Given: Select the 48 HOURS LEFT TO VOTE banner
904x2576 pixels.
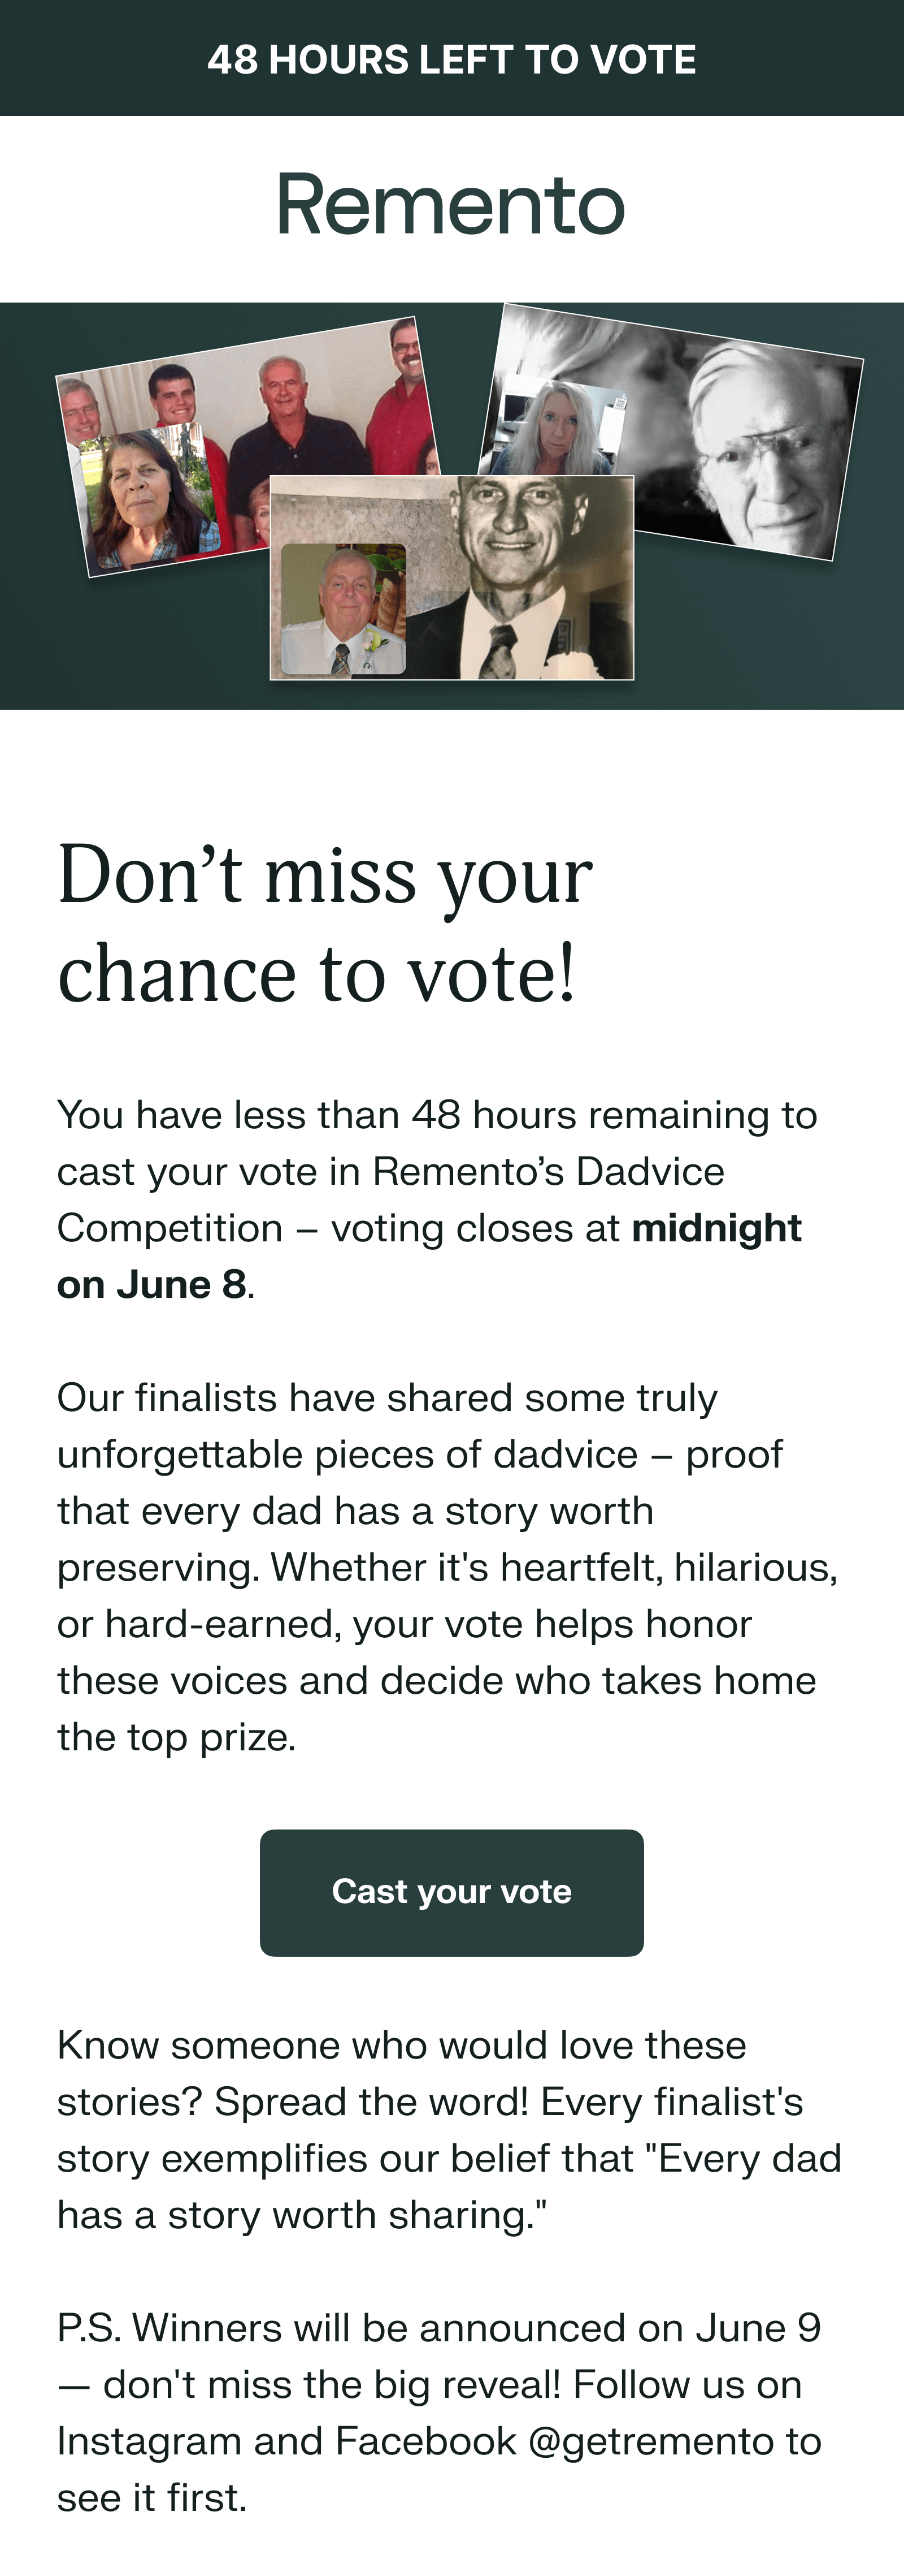Looking at the screenshot, I should click(x=451, y=58).
